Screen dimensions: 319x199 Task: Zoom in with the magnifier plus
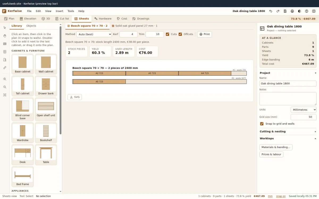5,79
